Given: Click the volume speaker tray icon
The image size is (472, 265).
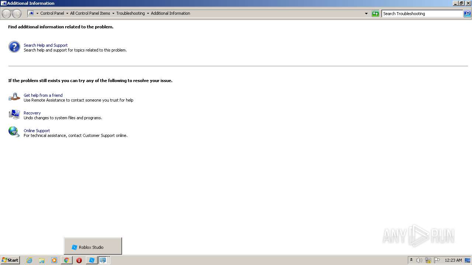Looking at the screenshot, I should coord(419,260).
